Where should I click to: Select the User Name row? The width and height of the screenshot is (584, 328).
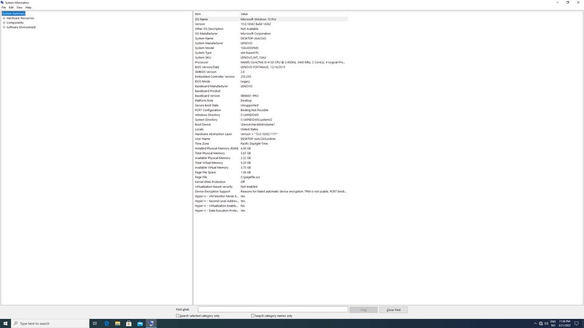271,138
